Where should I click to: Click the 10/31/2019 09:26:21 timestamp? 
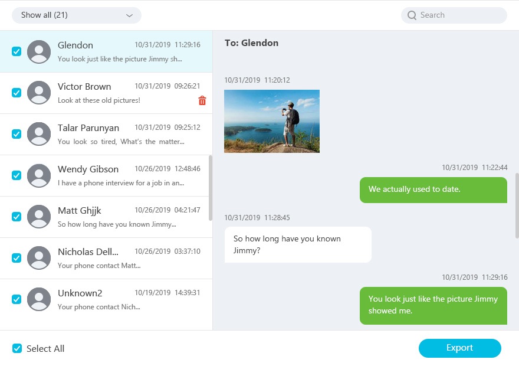(167, 86)
